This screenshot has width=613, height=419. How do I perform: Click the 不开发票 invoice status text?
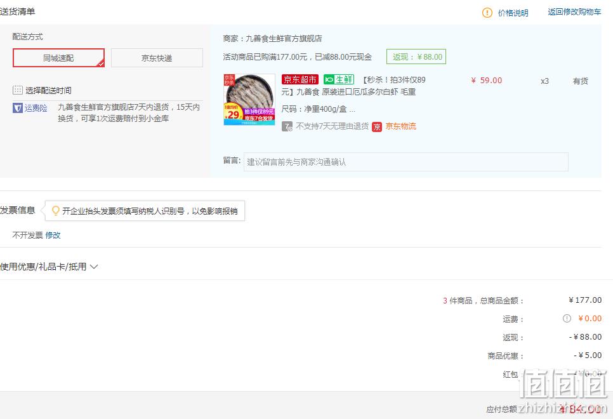27,235
